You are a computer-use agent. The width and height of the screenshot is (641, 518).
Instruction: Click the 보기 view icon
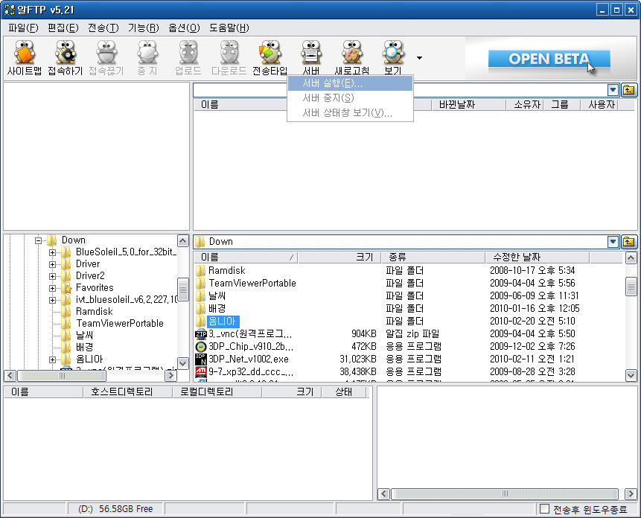tap(393, 57)
